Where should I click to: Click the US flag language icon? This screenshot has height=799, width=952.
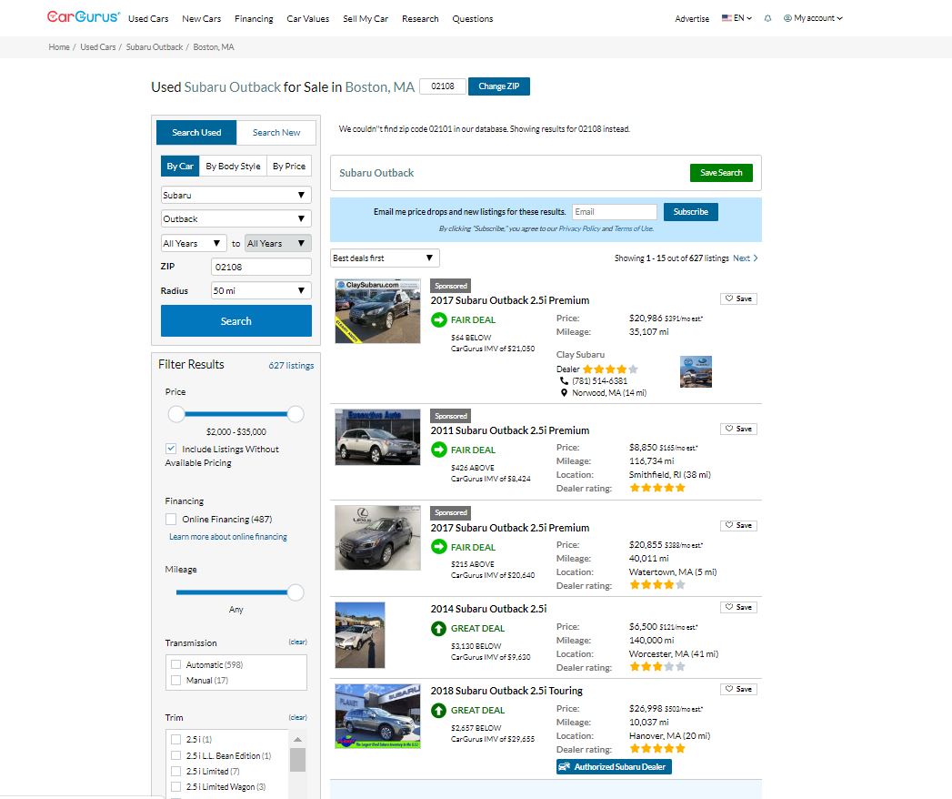[x=727, y=17]
